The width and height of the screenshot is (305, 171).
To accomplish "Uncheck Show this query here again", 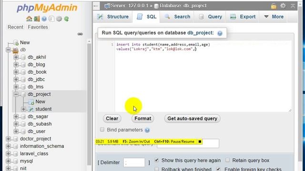I will pos(157,160).
